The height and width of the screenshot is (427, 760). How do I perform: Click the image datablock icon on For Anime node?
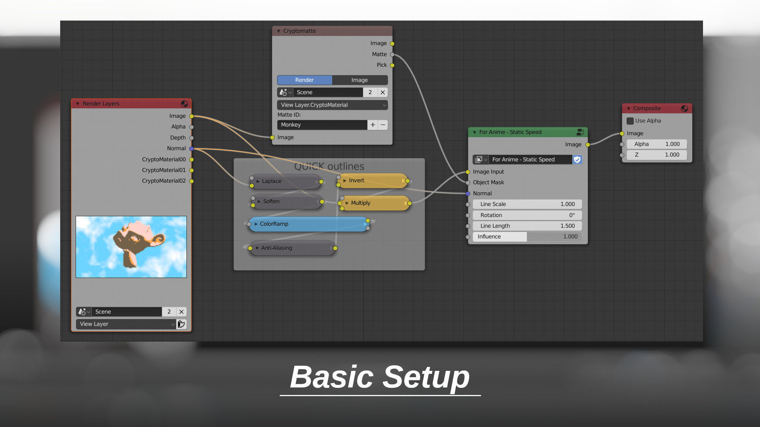479,159
